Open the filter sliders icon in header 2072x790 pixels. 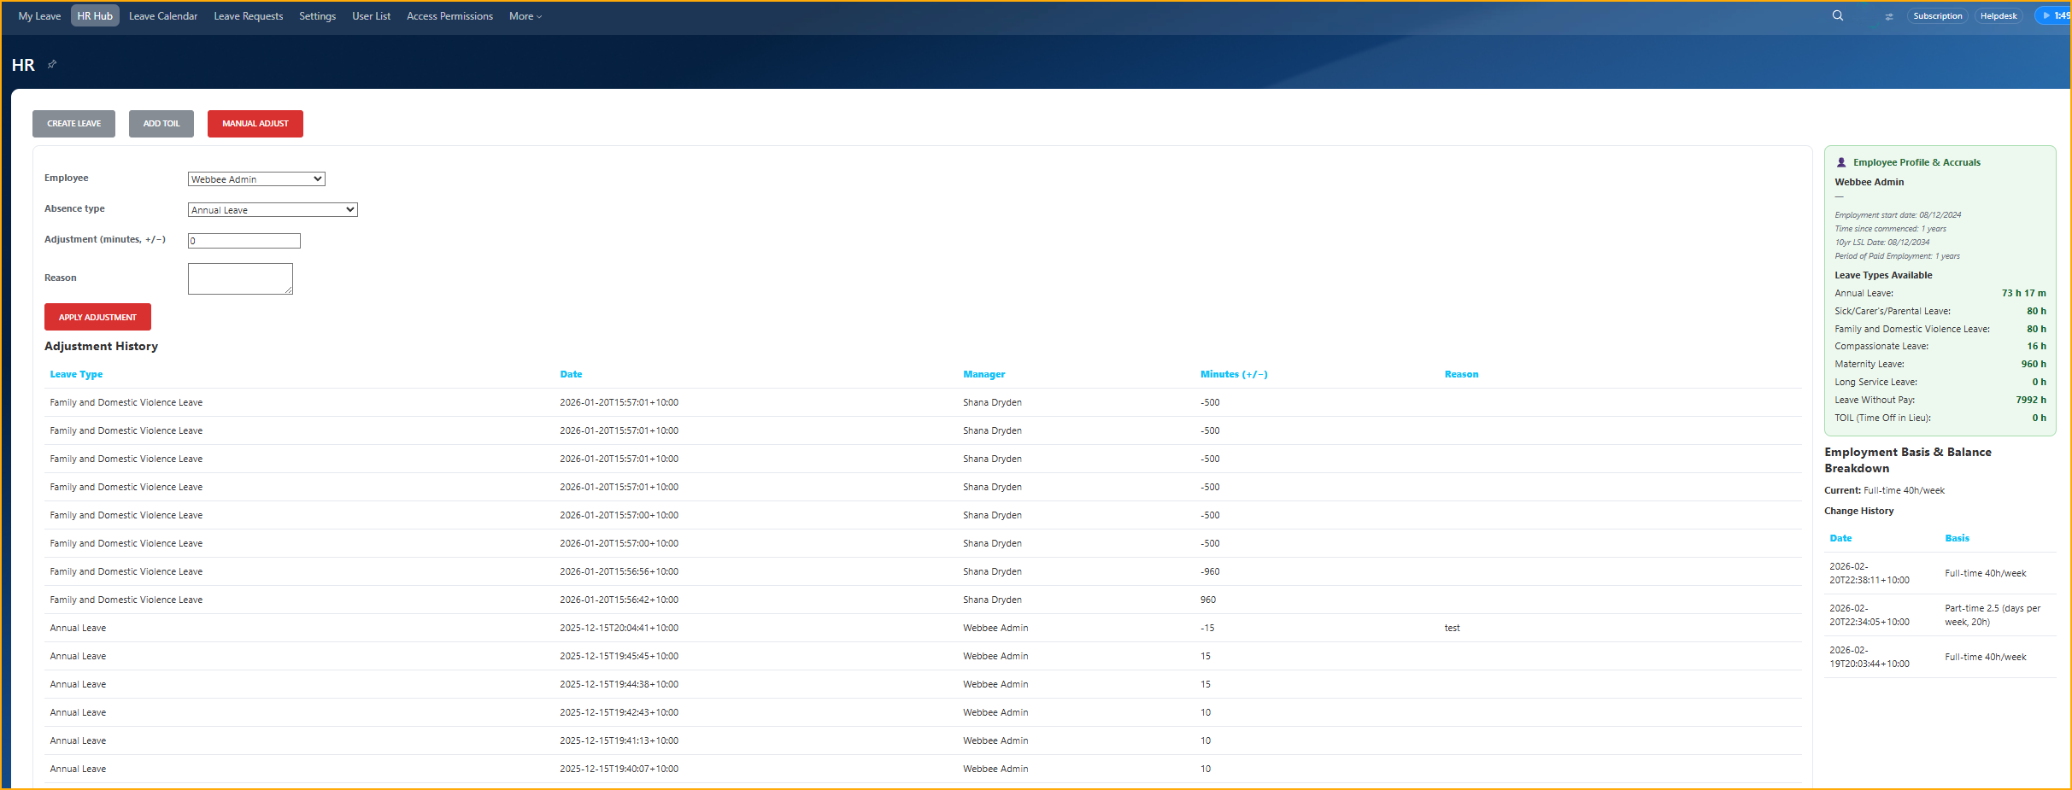tap(1888, 16)
